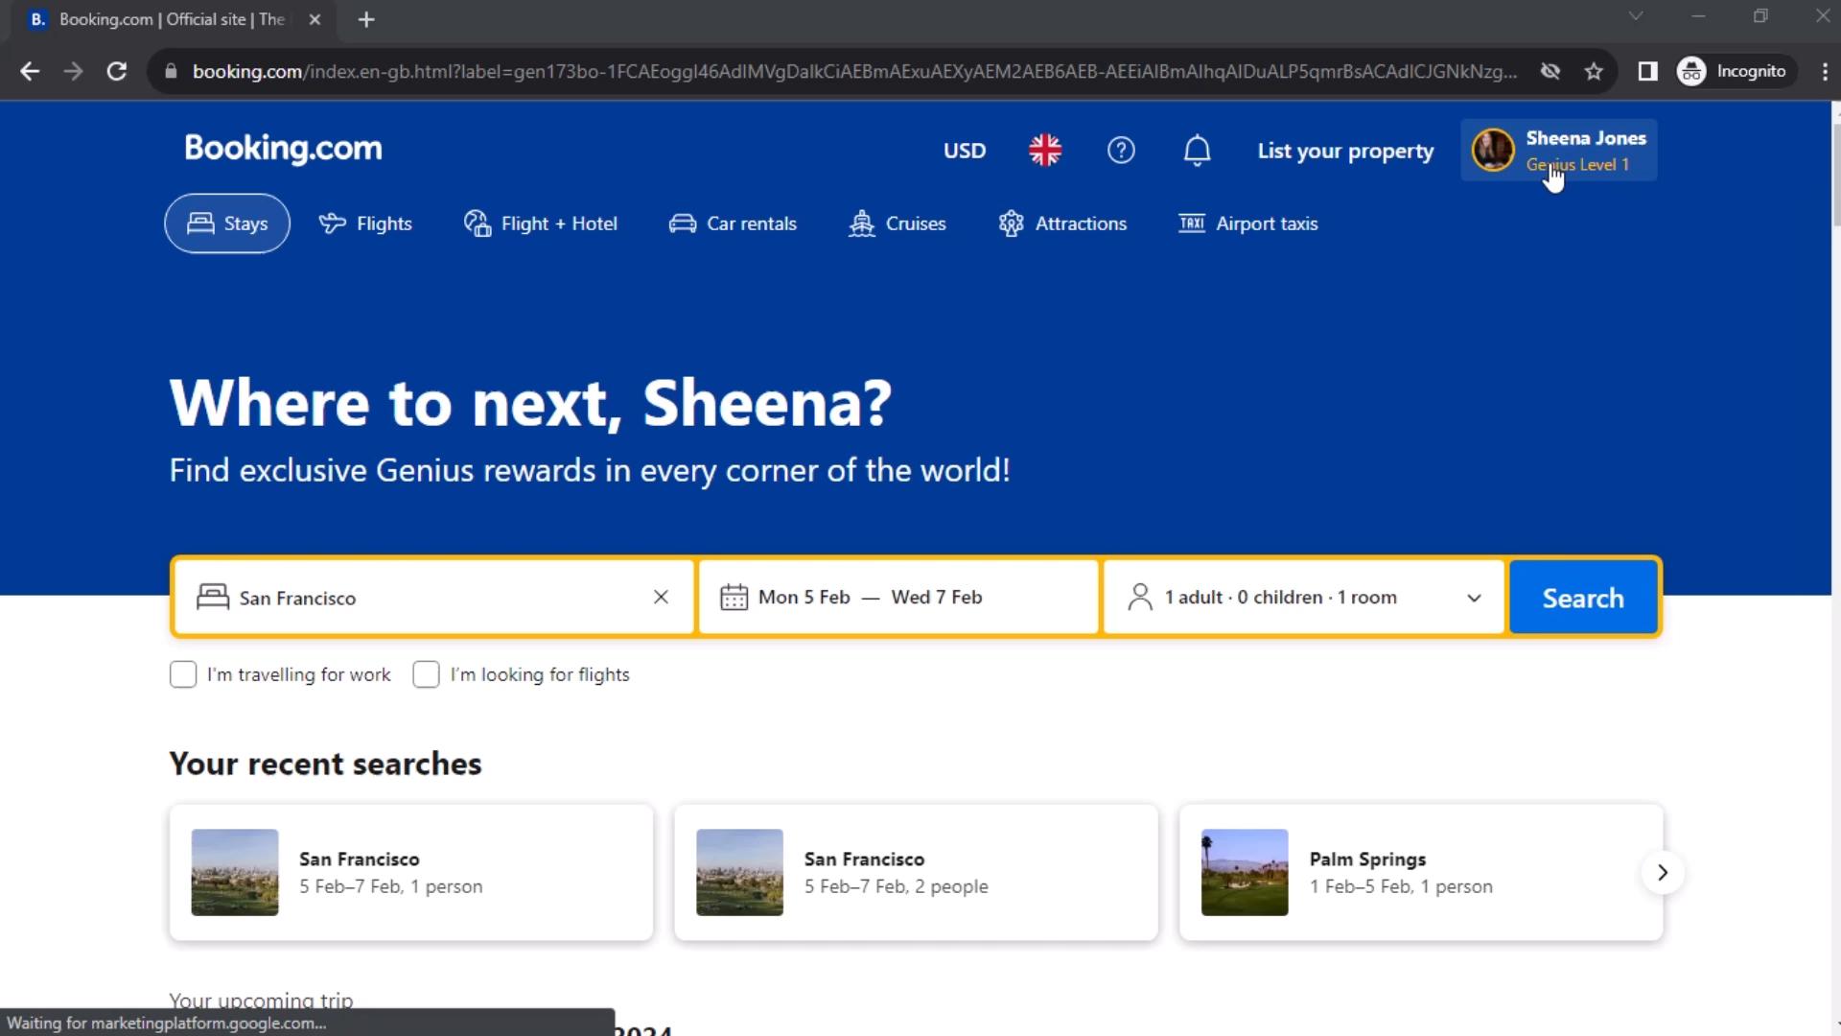Expand guest and room selector

tap(1300, 597)
